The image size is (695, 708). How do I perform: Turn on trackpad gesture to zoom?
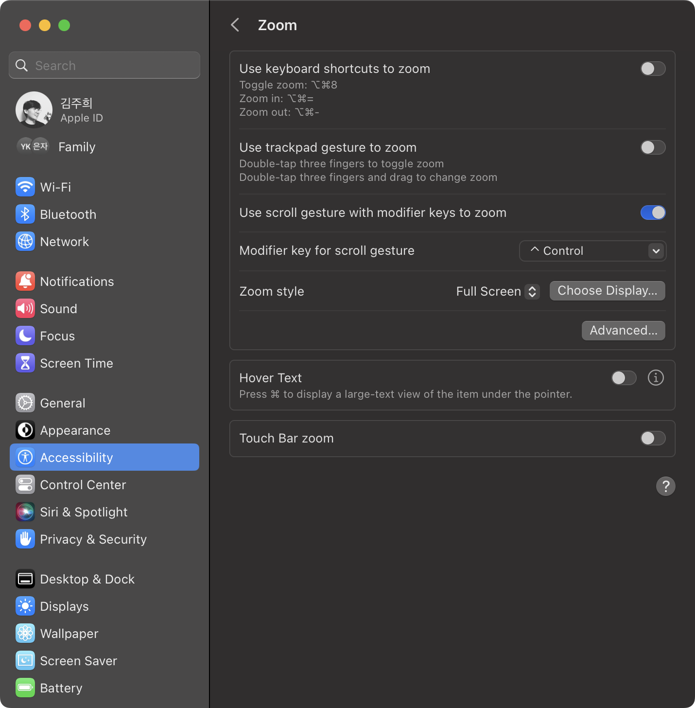pyautogui.click(x=653, y=147)
